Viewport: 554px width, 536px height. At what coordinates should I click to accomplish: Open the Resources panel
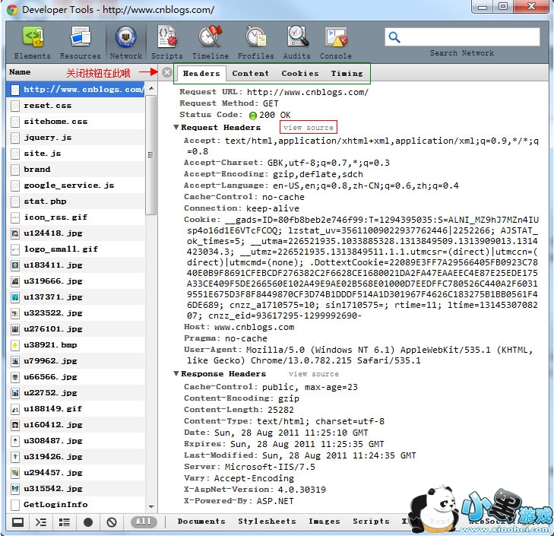80,42
